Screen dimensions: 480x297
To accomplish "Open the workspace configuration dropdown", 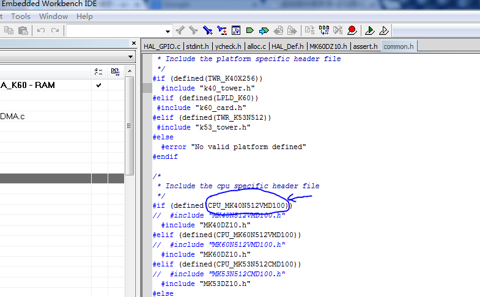I will click(x=130, y=57).
